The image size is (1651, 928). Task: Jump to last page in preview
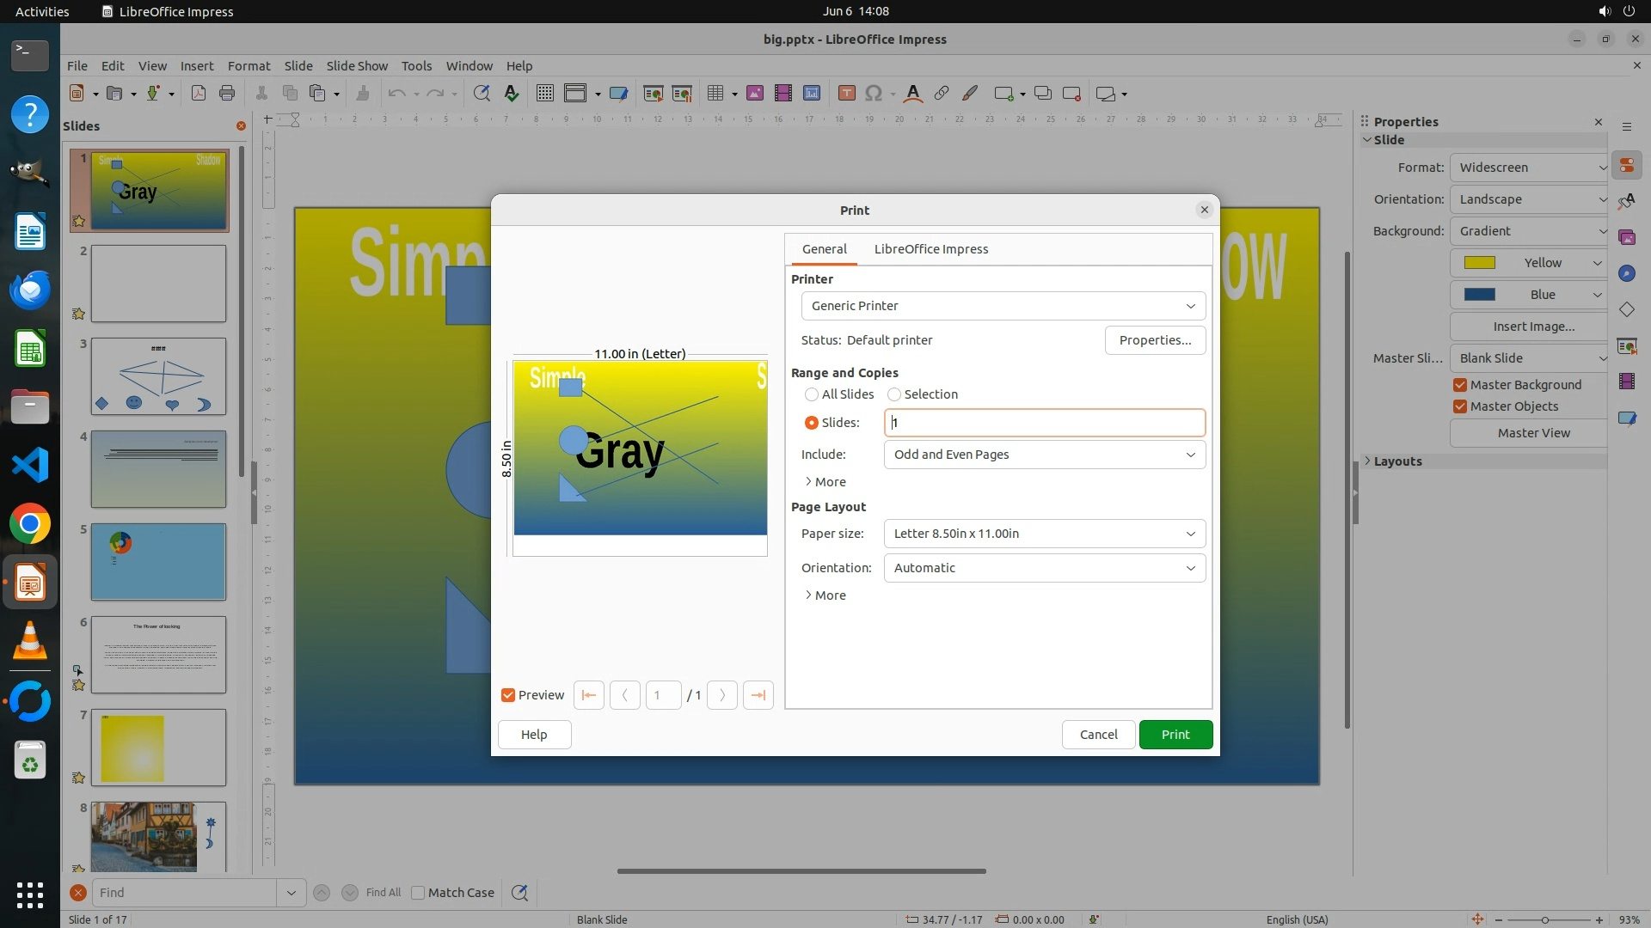(x=758, y=695)
